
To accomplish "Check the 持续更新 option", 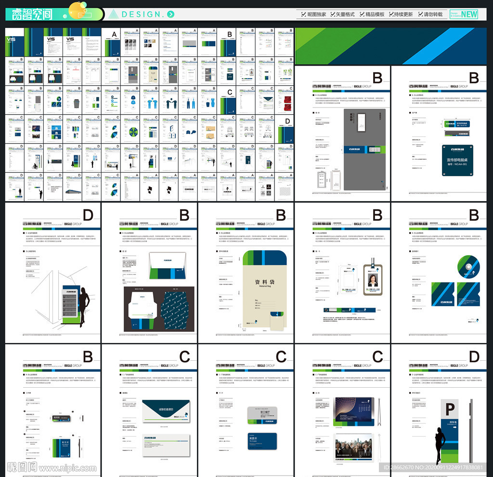I will [x=391, y=14].
